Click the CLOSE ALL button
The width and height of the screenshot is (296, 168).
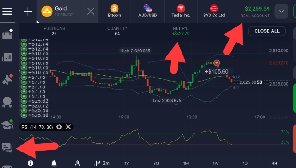[x=267, y=31]
